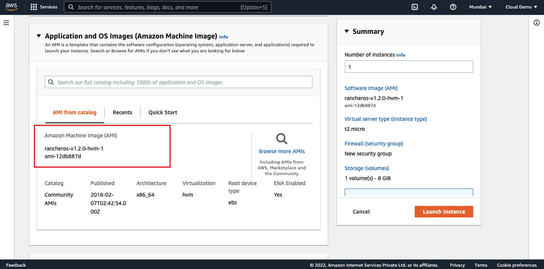Click the hvm virtualization value

188,195
